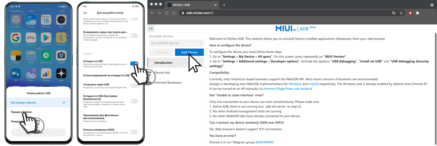Screen dimensions: 437x146
Task: Select Без передачи данных USB mode
Action: click(39, 102)
